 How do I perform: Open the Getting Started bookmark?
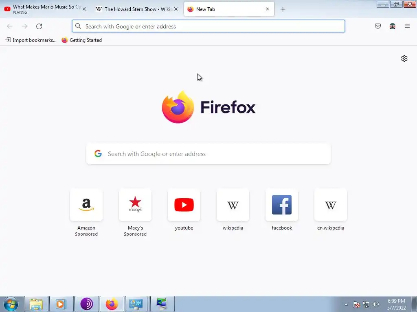tap(81, 40)
